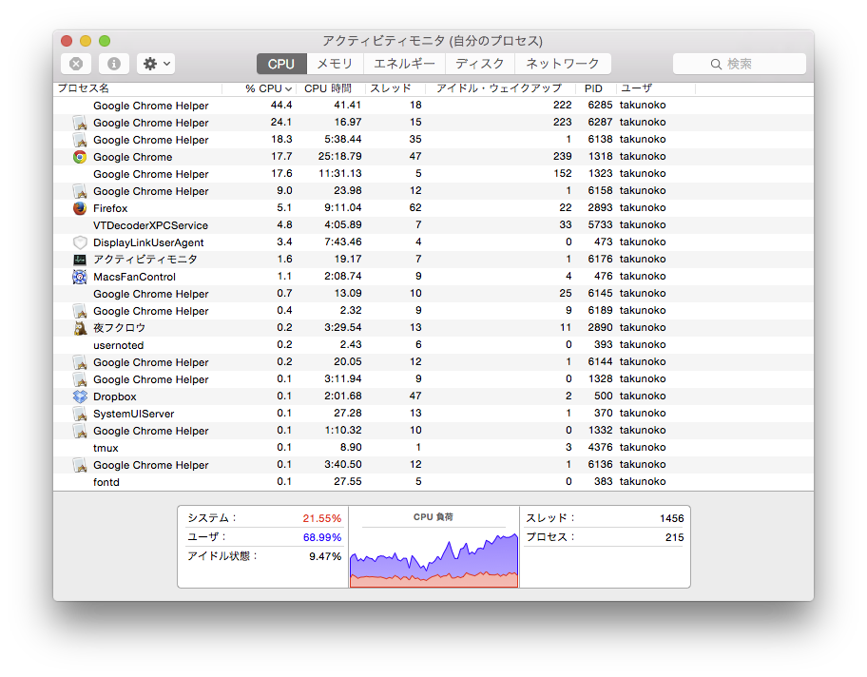Click CPU time value 25:18.79
The width and height of the screenshot is (867, 677).
(340, 157)
